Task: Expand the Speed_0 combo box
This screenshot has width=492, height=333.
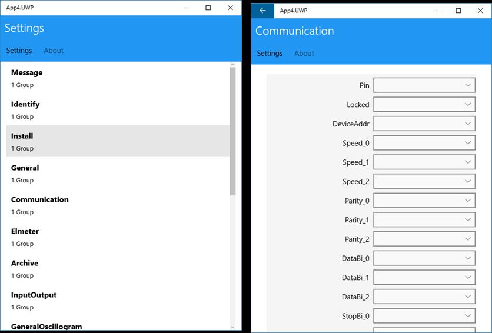Action: 424,143
